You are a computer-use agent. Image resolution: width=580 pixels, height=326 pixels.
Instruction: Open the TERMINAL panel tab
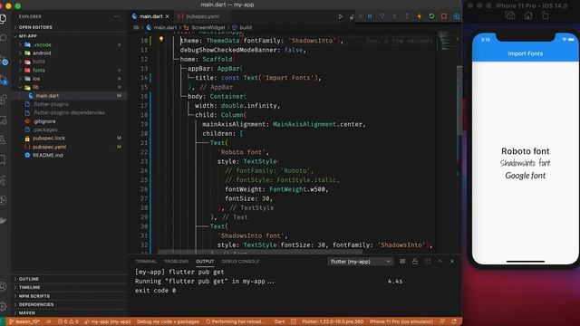(x=146, y=262)
